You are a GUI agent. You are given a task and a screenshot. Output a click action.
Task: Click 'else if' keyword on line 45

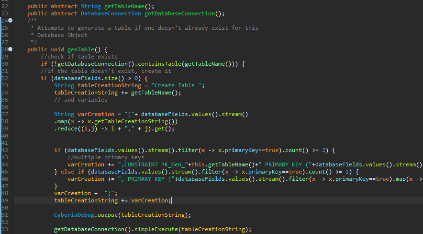[72, 172]
